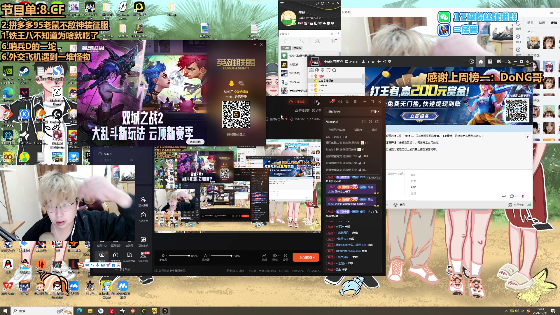
Task: Open 主播数据 button
Action: (x=297, y=101)
